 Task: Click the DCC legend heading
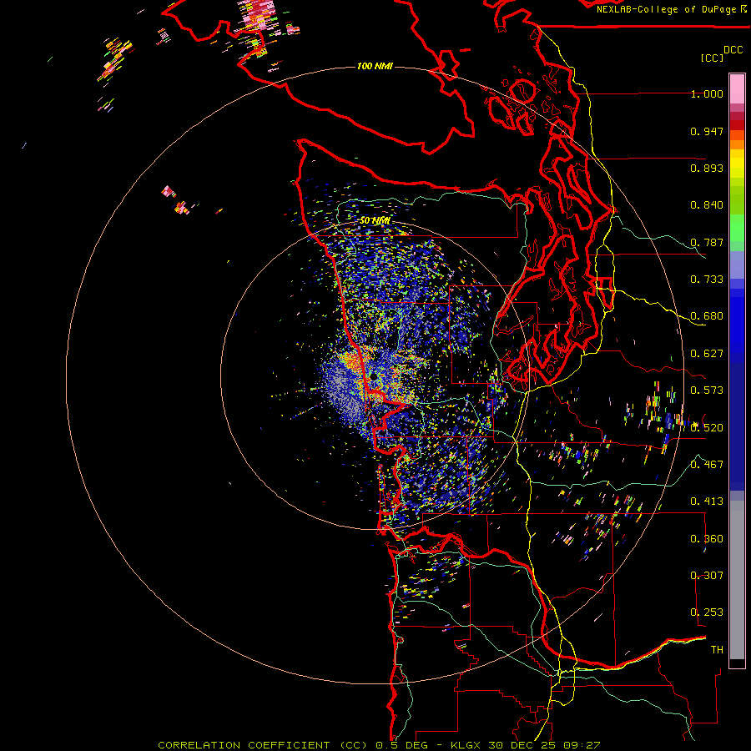pos(733,50)
